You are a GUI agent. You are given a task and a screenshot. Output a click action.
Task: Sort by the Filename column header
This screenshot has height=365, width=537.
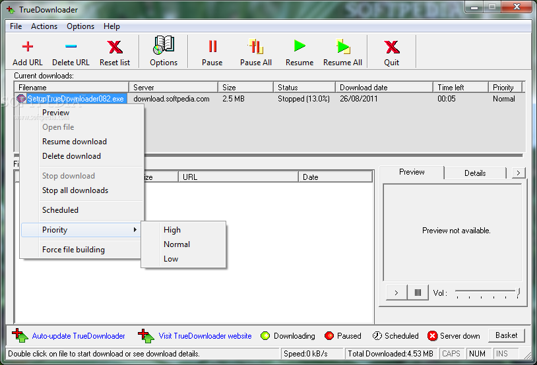pos(71,87)
